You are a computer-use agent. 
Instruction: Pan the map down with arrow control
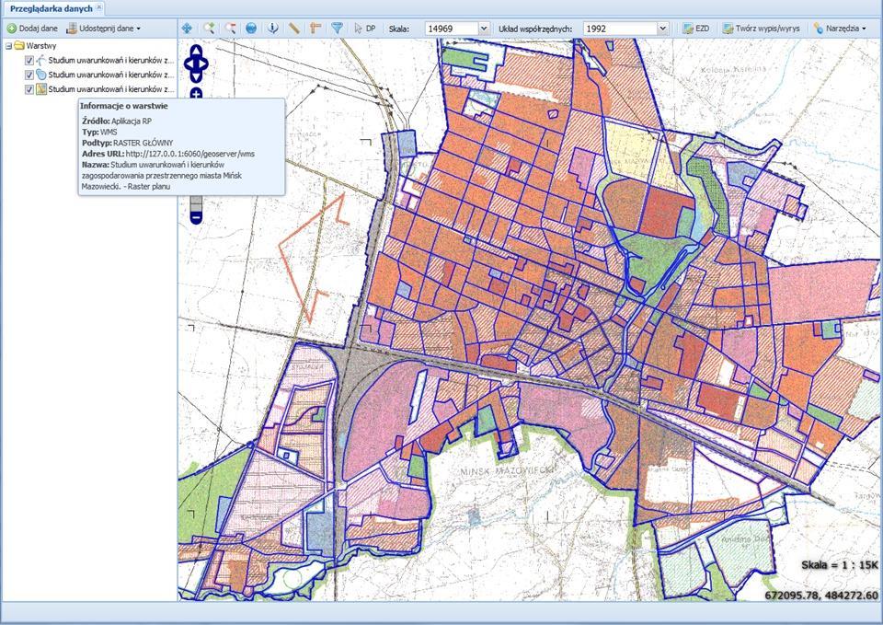pyautogui.click(x=196, y=76)
